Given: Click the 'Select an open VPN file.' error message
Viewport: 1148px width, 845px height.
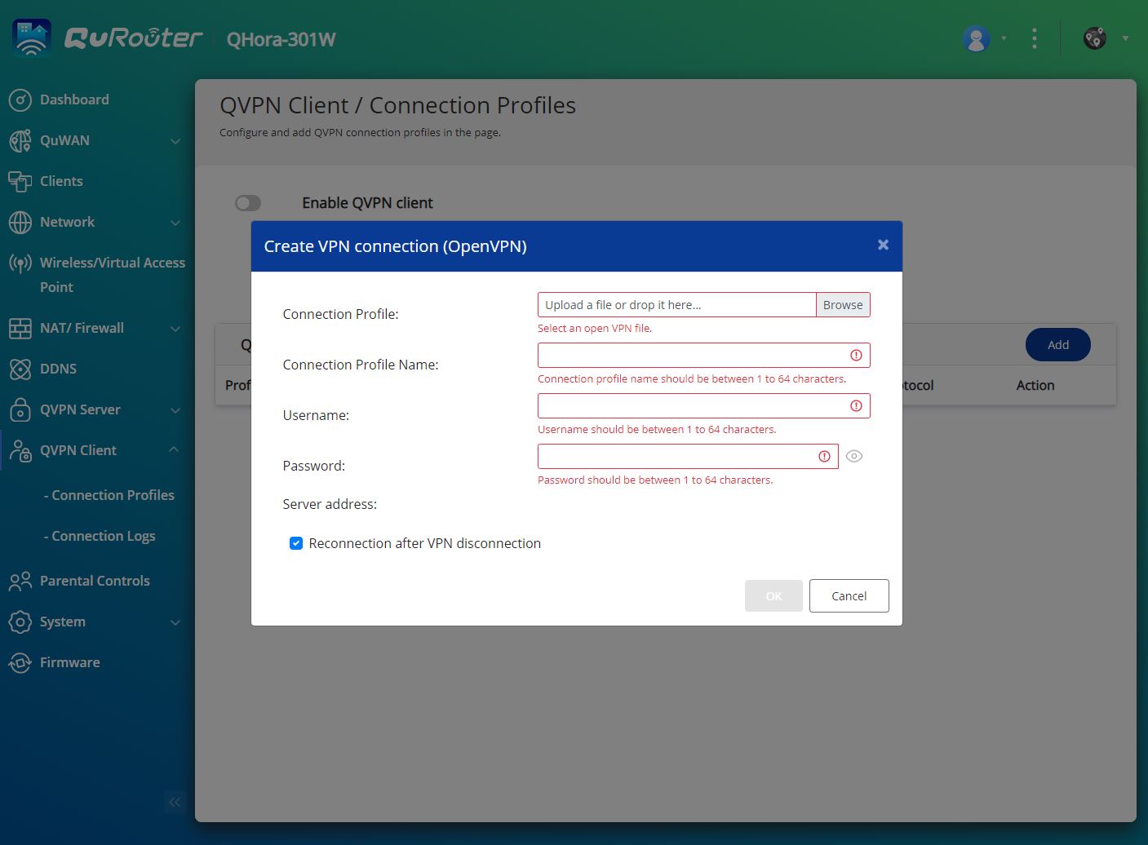Looking at the screenshot, I should click(595, 328).
